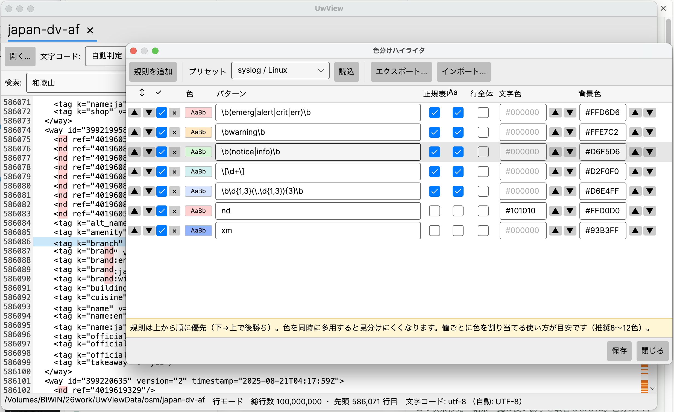Enable whole-line highlight for warning rule
This screenshot has height=412, width=674.
click(x=483, y=132)
